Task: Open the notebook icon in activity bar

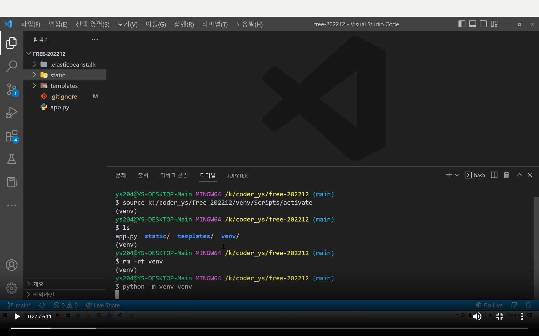Action: click(12, 182)
